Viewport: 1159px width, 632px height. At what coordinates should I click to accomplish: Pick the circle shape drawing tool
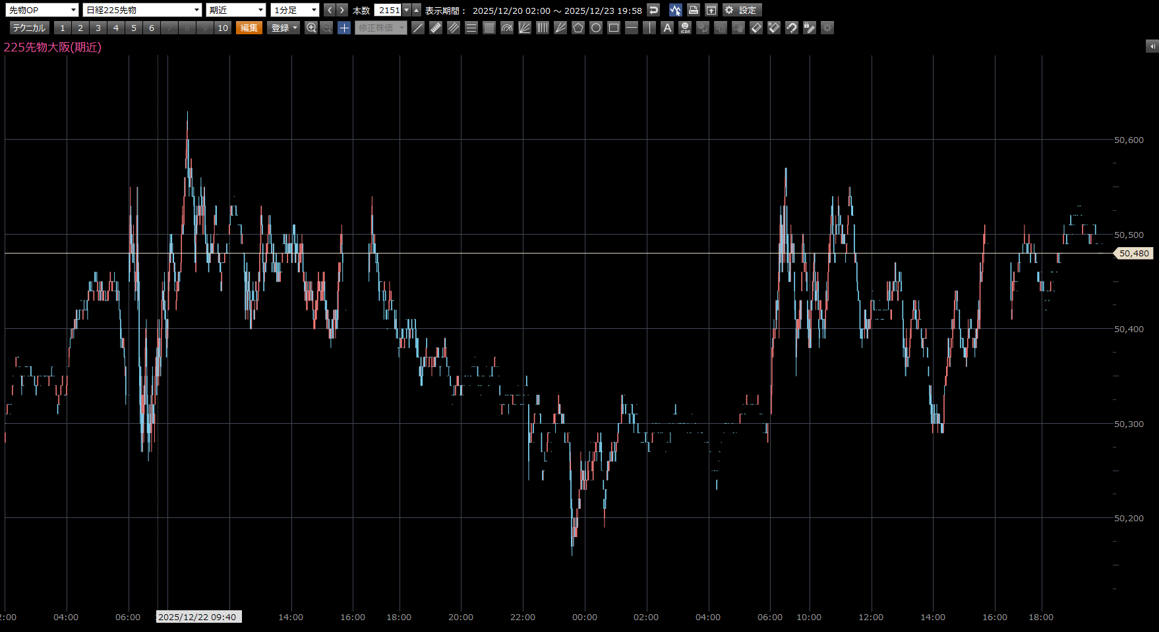pyautogui.click(x=596, y=28)
